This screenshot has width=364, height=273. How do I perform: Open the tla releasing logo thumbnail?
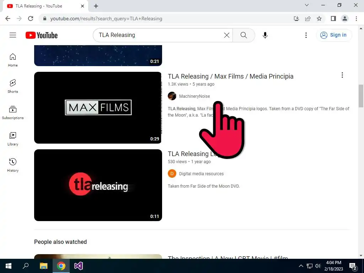tap(98, 185)
